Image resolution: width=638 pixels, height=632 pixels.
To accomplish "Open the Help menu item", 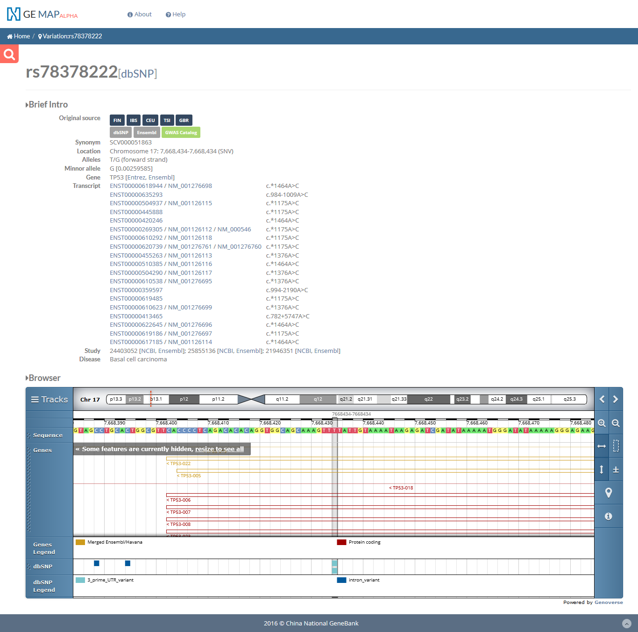I will 176,14.
